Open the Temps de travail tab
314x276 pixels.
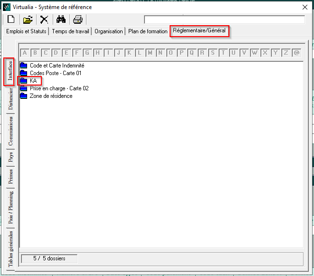pos(71,31)
